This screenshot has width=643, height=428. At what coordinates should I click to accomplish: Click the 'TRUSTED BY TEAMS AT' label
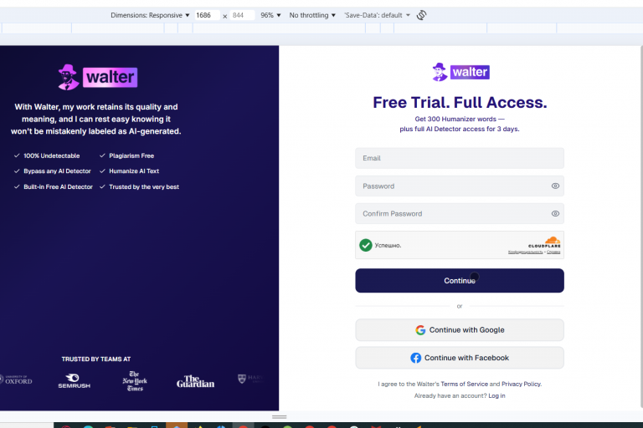[x=96, y=359]
